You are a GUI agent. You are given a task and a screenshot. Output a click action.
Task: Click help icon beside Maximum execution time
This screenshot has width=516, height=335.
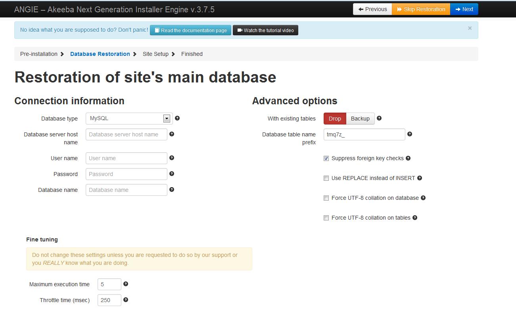point(126,284)
